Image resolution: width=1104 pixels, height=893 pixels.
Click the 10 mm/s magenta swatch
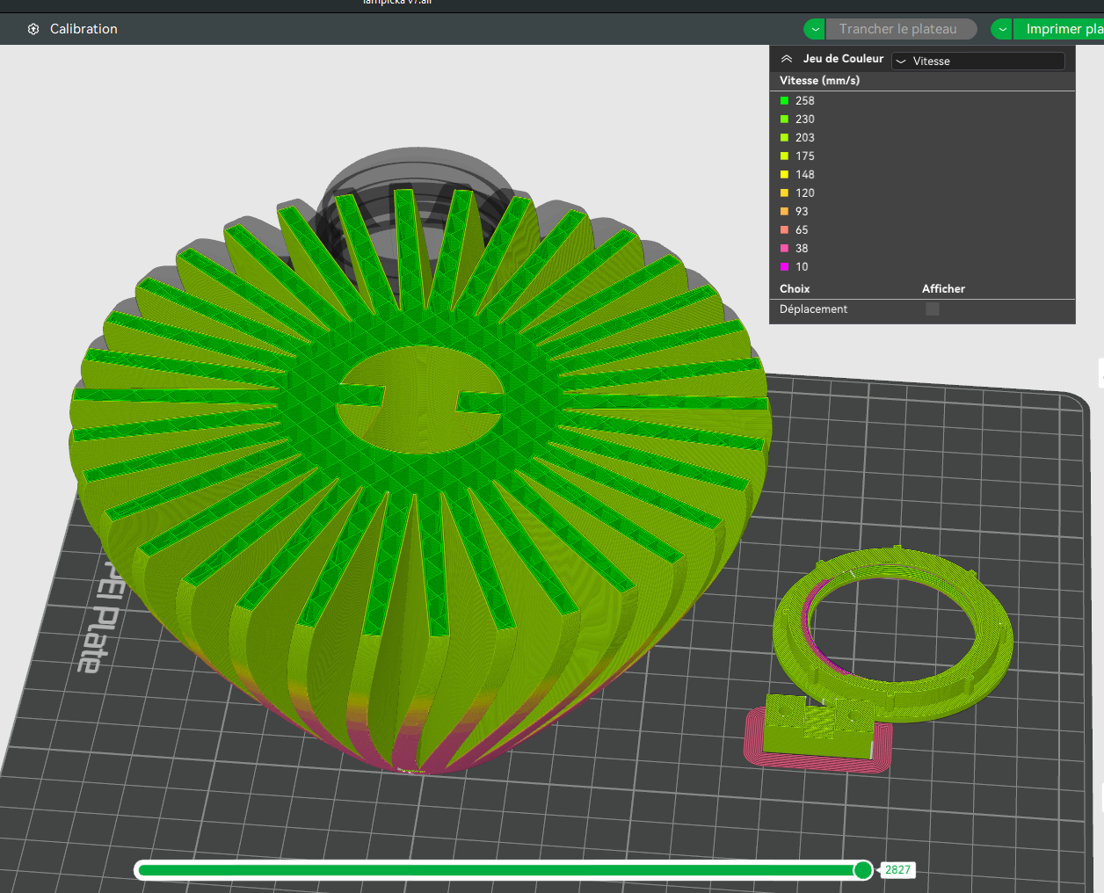click(785, 267)
